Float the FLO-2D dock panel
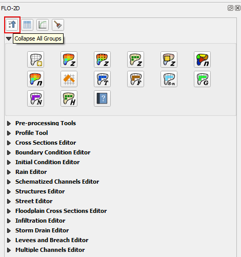241x257 pixels. point(230,8)
